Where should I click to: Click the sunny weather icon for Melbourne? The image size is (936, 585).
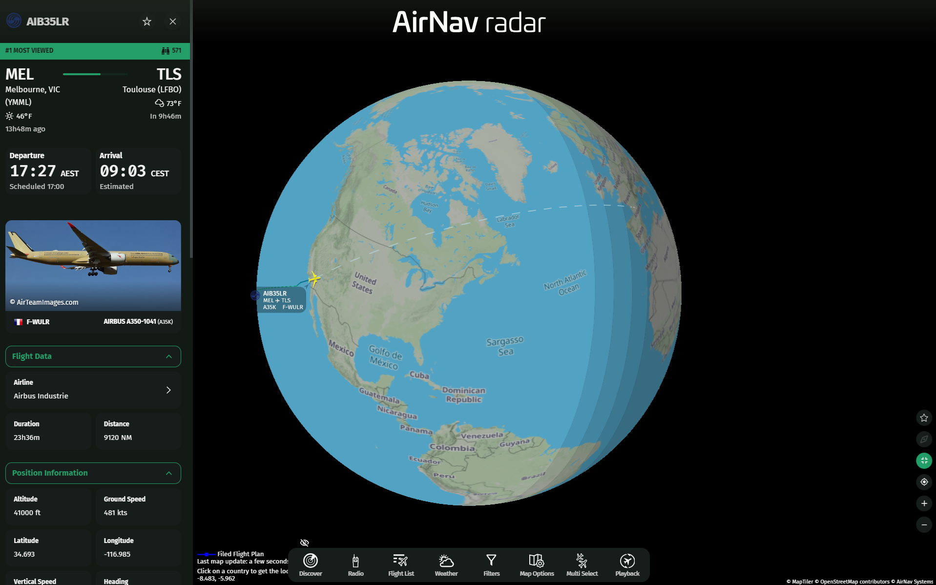coord(9,116)
